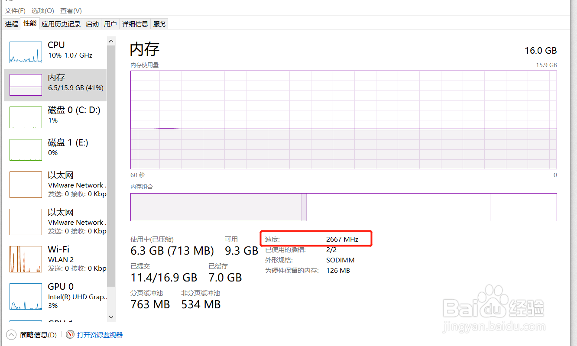
Task: Open the Wi-Fi WLAN 2 graph
Action: (26, 259)
